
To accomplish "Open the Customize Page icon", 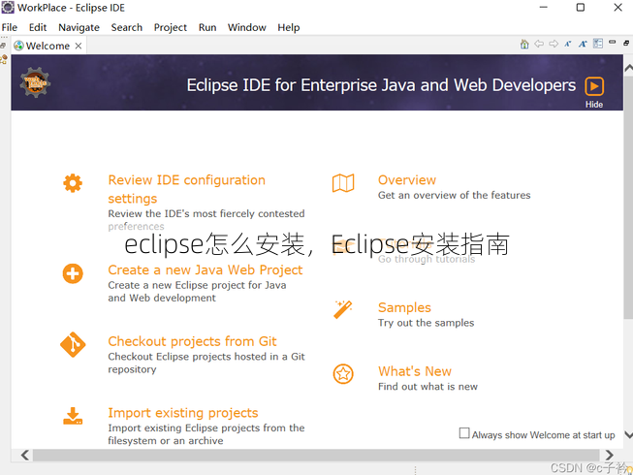I will [598, 44].
